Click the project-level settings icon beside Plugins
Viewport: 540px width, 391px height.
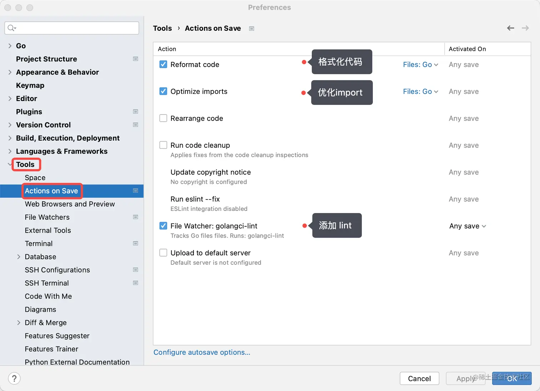(136, 112)
